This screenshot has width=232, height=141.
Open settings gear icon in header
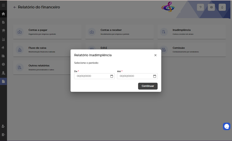211,7
